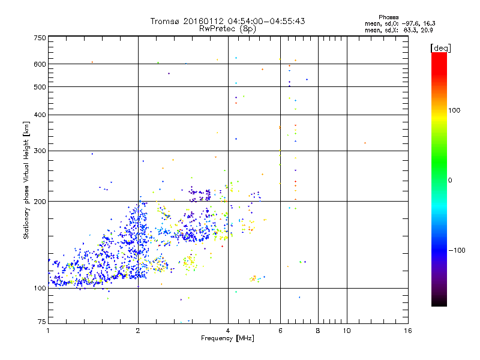Select the 'mean, sd,X: 83.3, 20.9' line
Screen dimensions: 480x360
click(398, 30)
